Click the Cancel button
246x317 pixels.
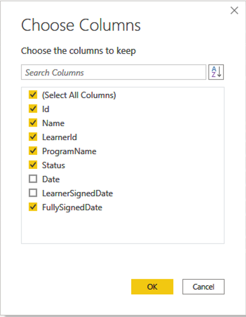pyautogui.click(x=204, y=286)
